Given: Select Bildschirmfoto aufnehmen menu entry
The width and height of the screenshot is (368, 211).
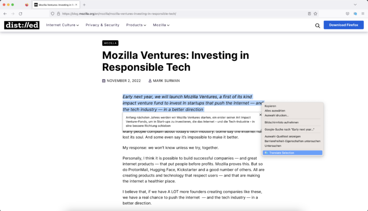Looking at the screenshot, I should 281,122.
